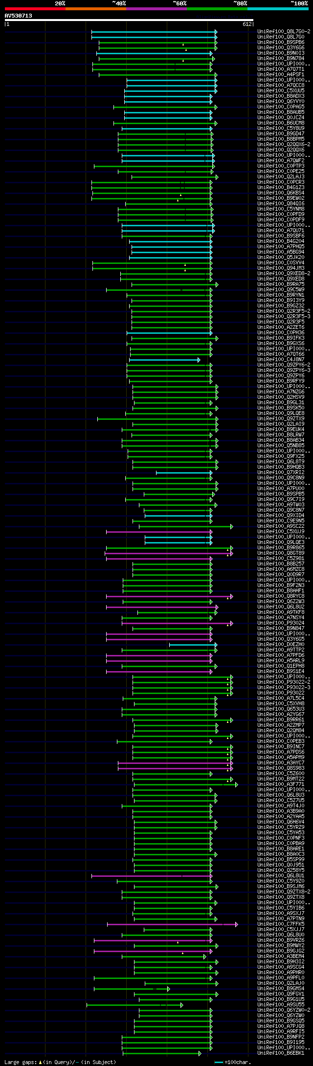Viewport: 313px width, 1066px height.
Task: Select the UniRef100_P93022-2 entry
Action: [284, 682]
